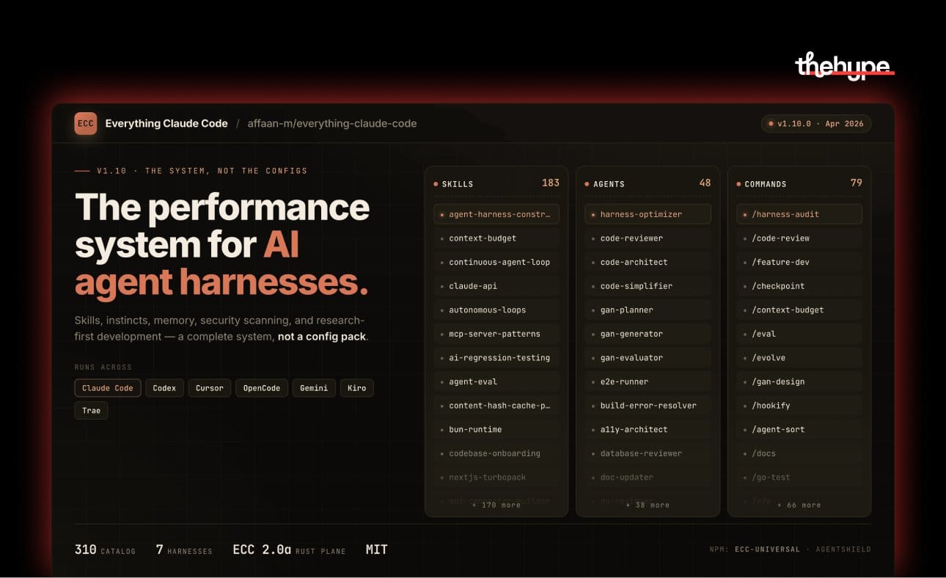Select the /hookify command
The width and height of the screenshot is (946, 578).
pos(799,406)
